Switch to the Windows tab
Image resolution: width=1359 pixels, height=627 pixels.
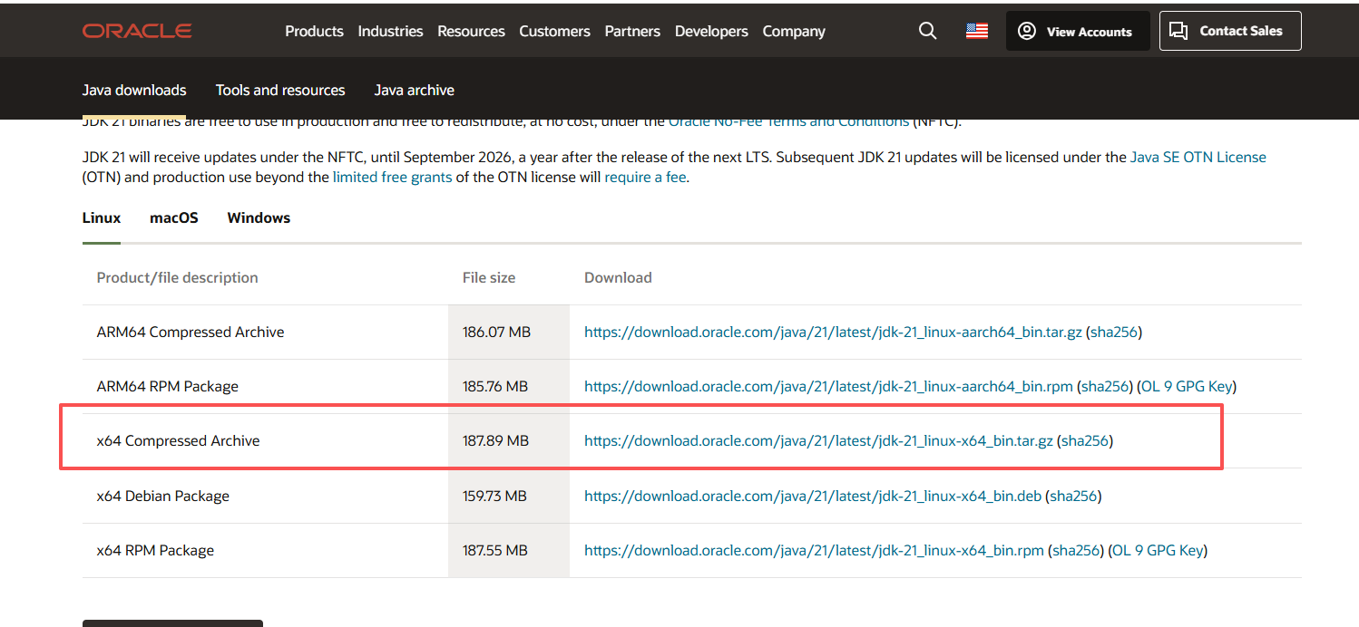[x=259, y=218]
